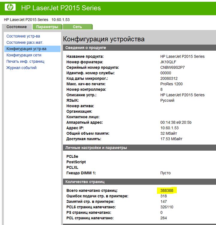Click the Аппаратный адрес label
This screenshot has height=225, width=216.
point(84,122)
